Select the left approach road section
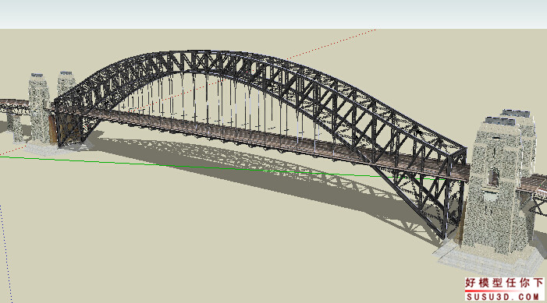Screen dimensions: 547x303 14,104
